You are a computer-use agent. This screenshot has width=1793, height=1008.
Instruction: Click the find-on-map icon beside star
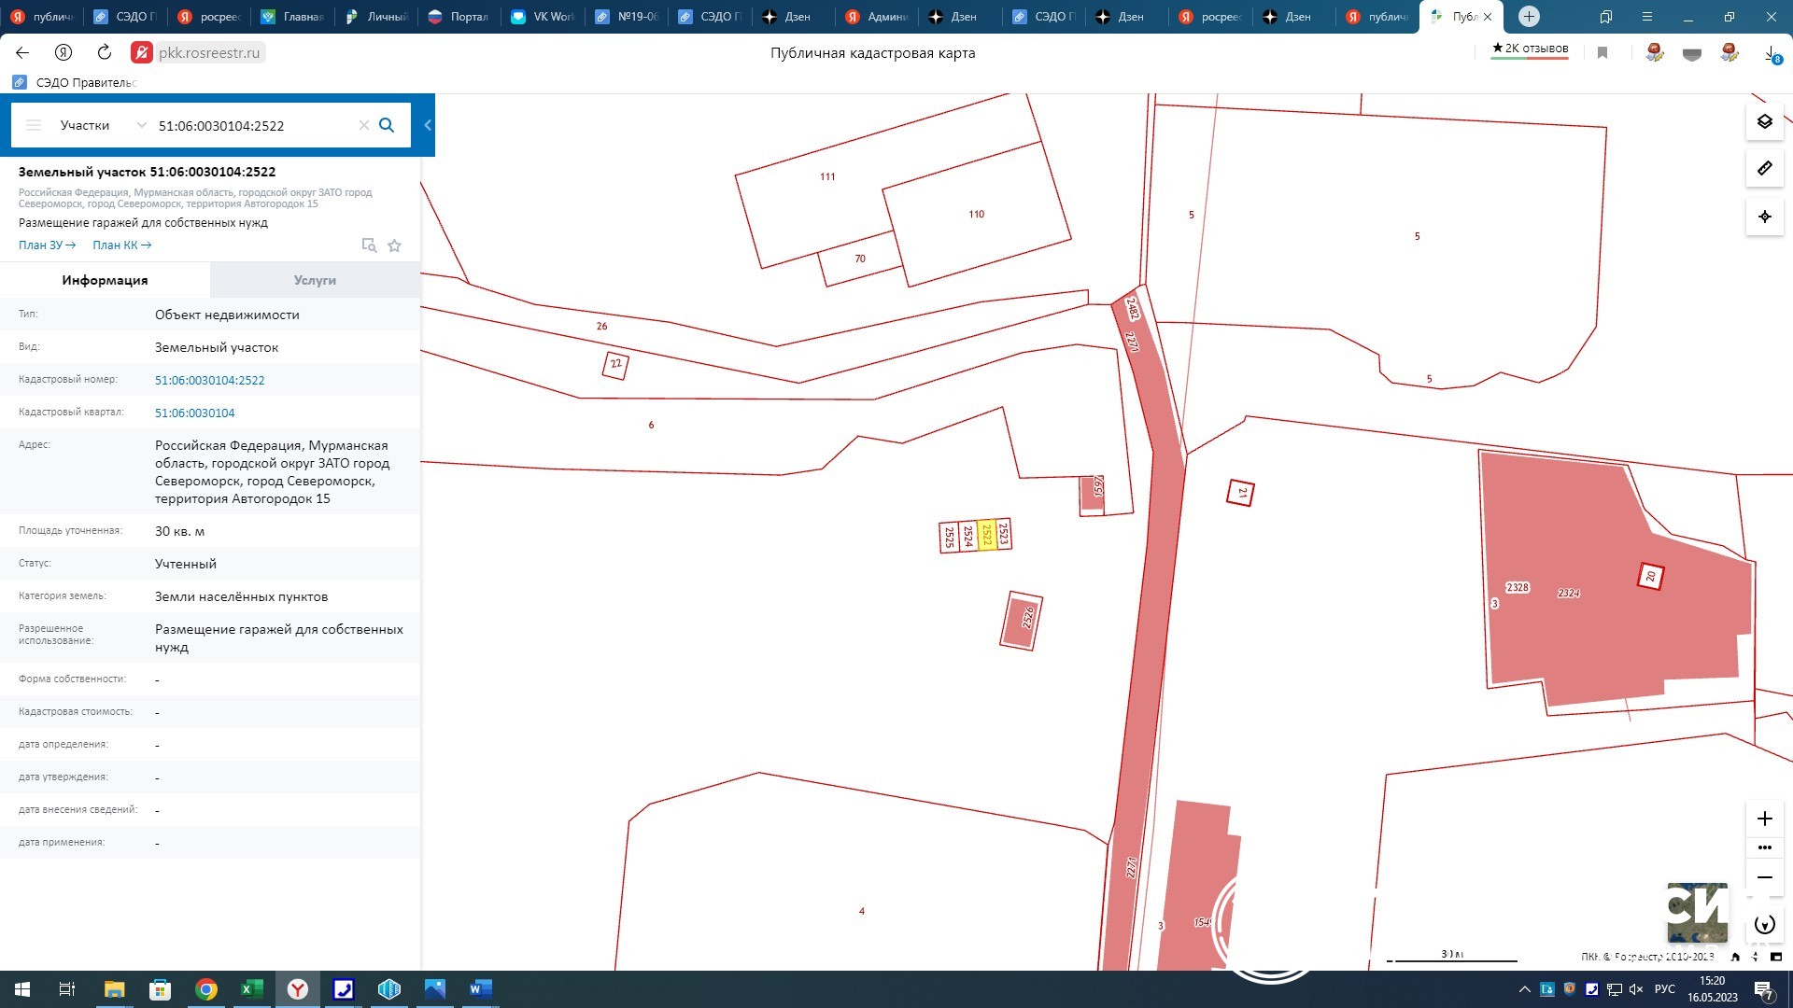pyautogui.click(x=369, y=245)
